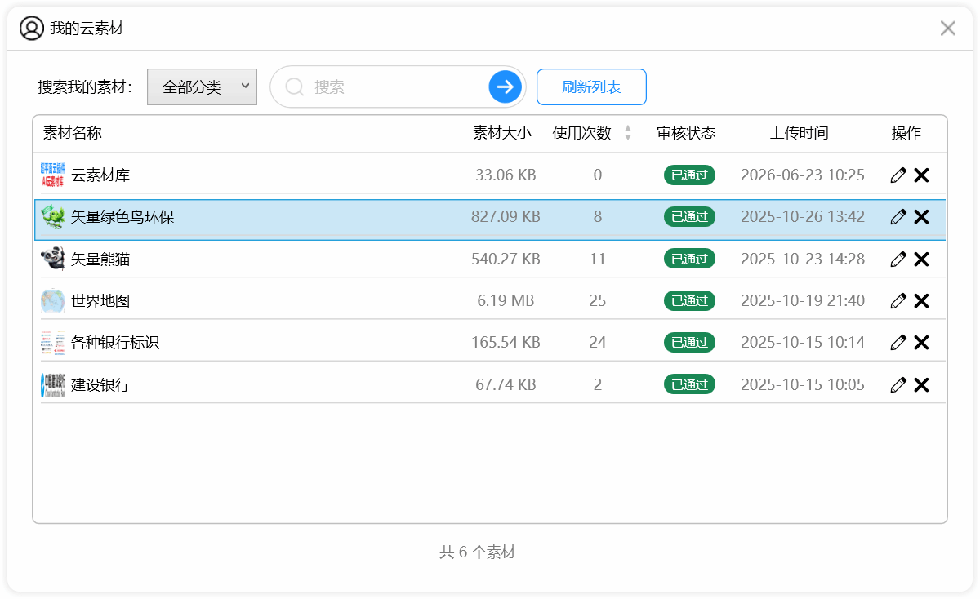
Task: Submit search with the blue arrow button
Action: pyautogui.click(x=506, y=87)
